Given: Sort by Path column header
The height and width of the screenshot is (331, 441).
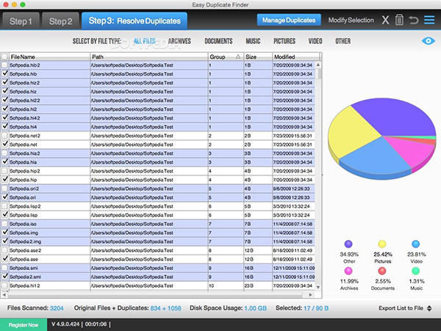Looking at the screenshot, I should pyautogui.click(x=149, y=57).
